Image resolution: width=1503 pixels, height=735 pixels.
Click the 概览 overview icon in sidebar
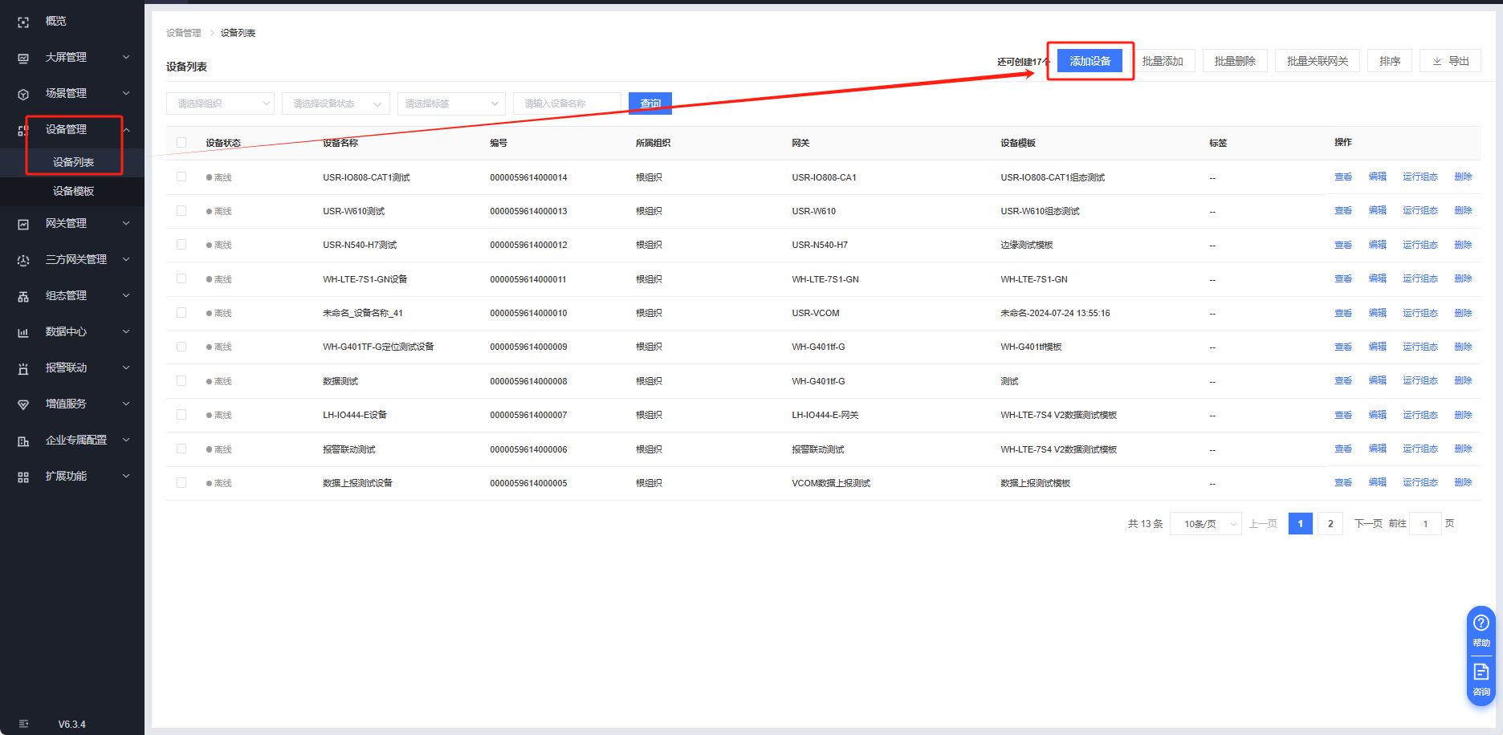point(23,22)
